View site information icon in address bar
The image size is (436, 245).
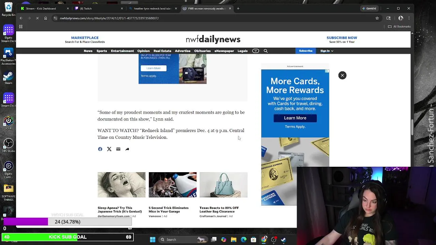pyautogui.click(x=56, y=18)
